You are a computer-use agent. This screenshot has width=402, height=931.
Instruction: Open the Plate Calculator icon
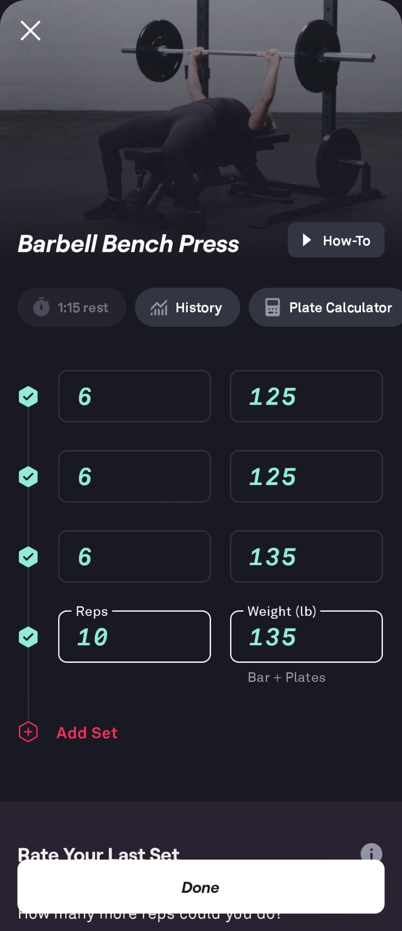[273, 308]
